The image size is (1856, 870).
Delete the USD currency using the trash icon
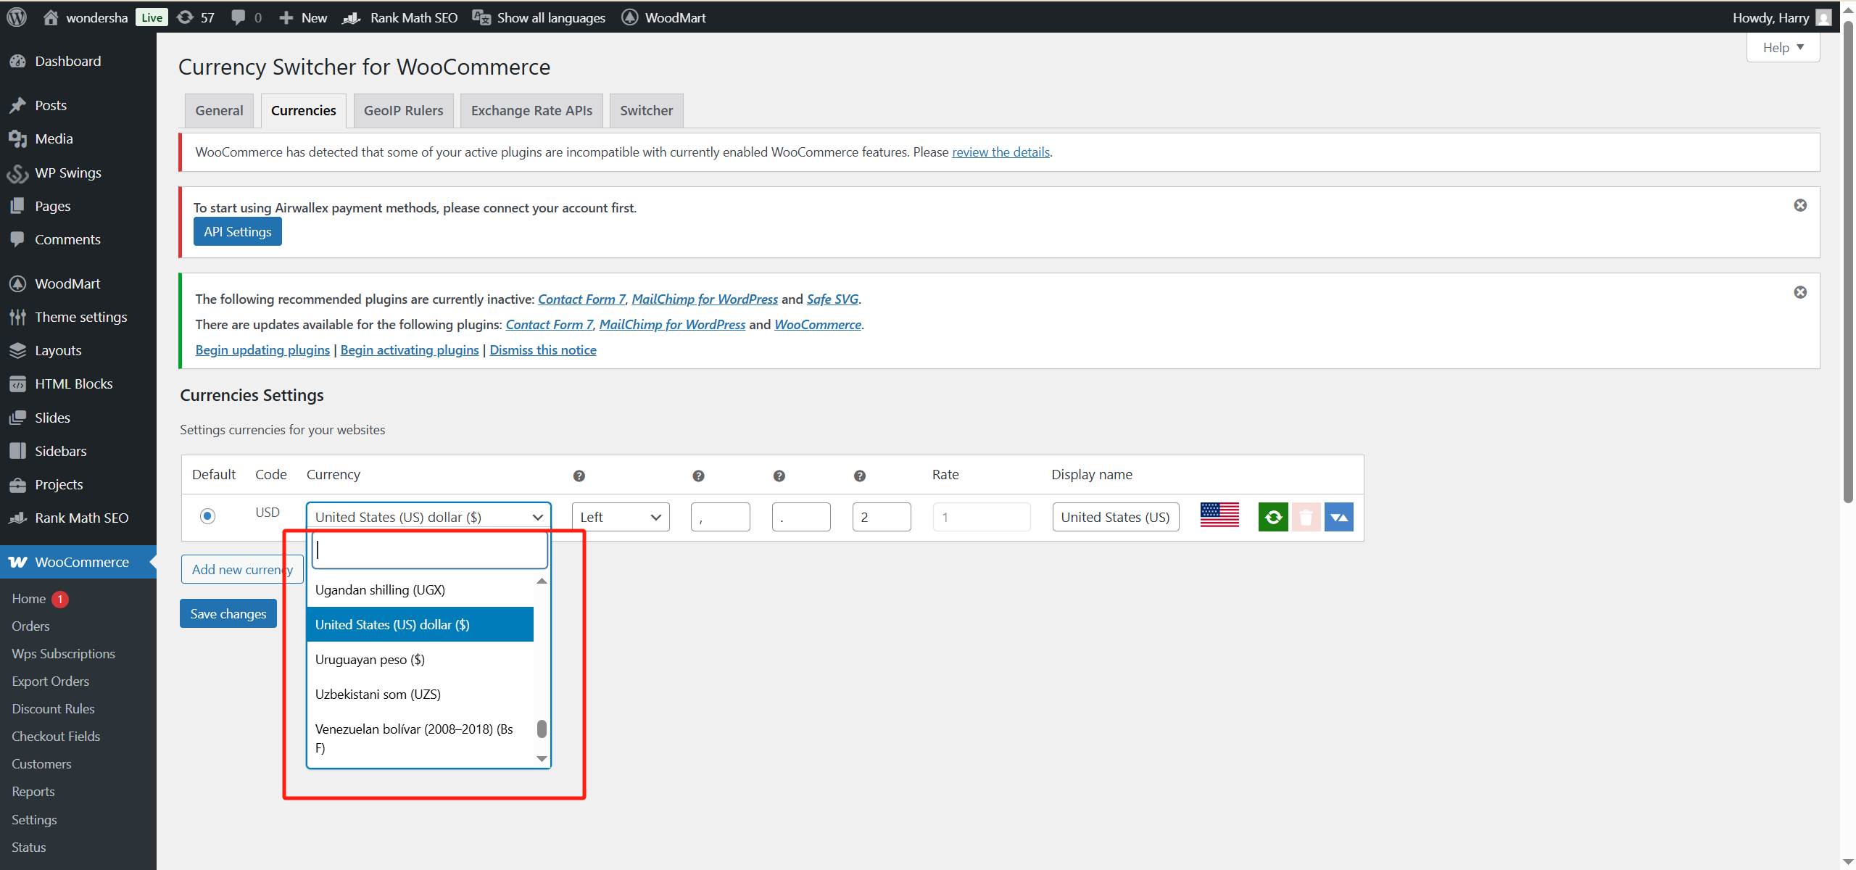(1306, 516)
